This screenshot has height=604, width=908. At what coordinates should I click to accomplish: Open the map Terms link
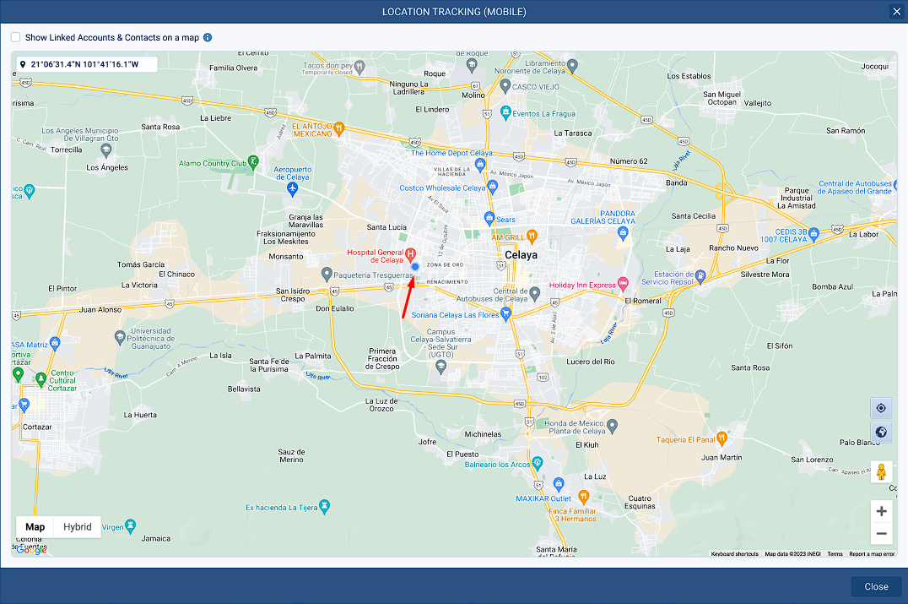coord(835,554)
